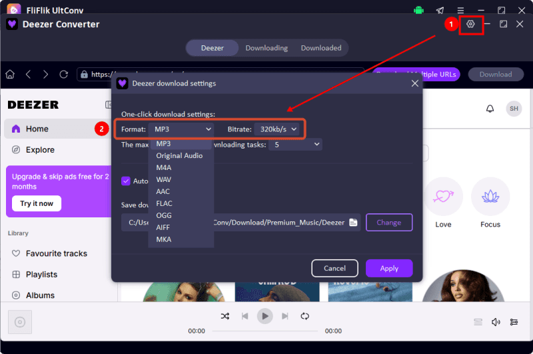
Task: Apply the download settings
Action: 389,268
